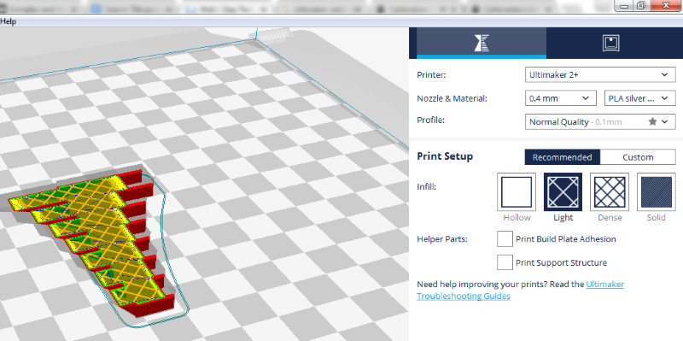Click the 'Helper Parts:' label
683x341 pixels.
click(442, 239)
